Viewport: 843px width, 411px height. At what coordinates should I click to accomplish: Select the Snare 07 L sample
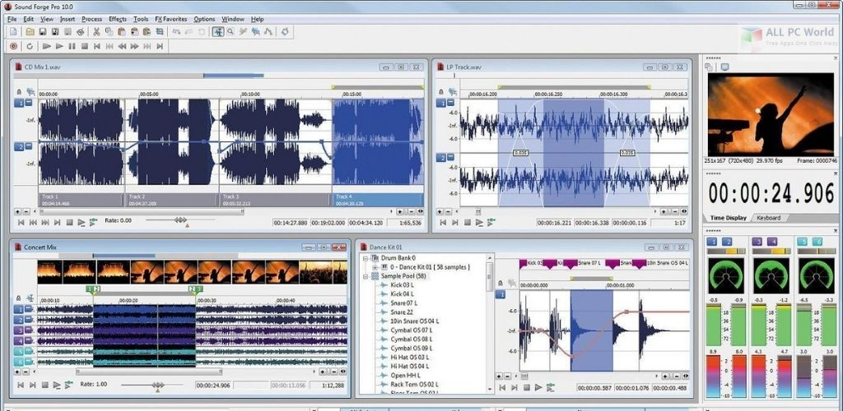(x=403, y=303)
